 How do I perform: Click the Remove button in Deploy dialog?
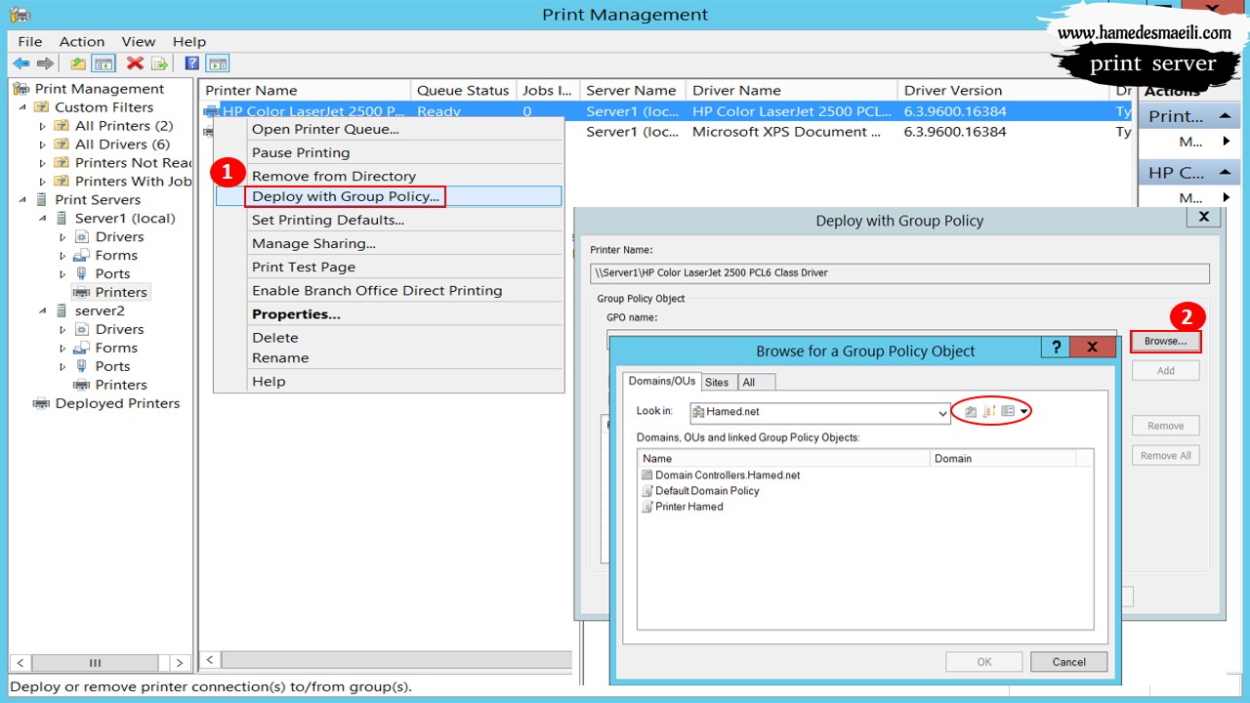pos(1166,427)
